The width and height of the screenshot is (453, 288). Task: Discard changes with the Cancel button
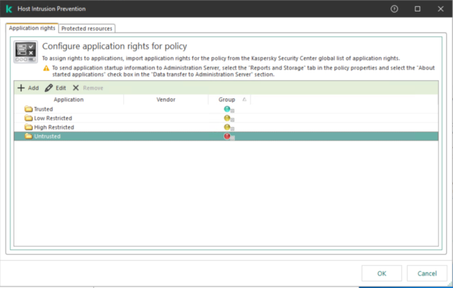427,273
